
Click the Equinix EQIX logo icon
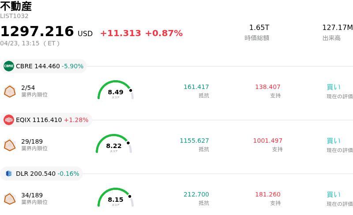9,120
